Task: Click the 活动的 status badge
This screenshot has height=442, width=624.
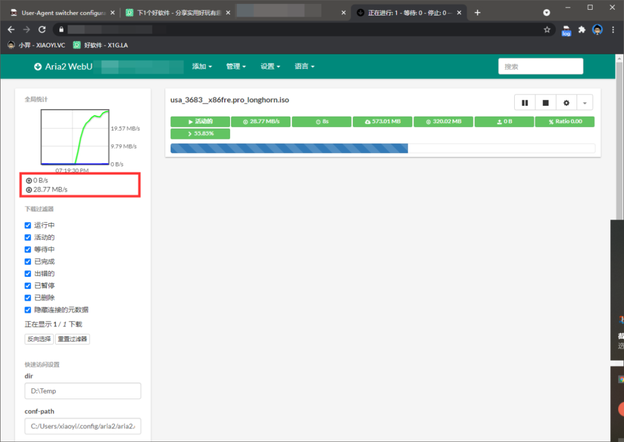Action: [x=200, y=122]
